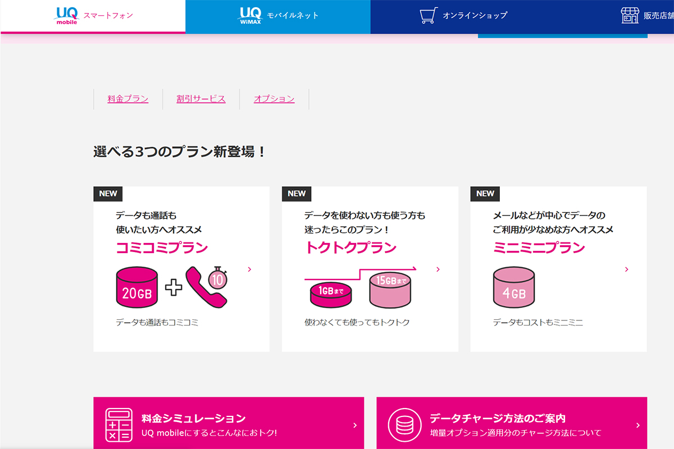This screenshot has width=674, height=449.
Task: Click the text 使いたい方へオススメ
Action: [x=158, y=230]
